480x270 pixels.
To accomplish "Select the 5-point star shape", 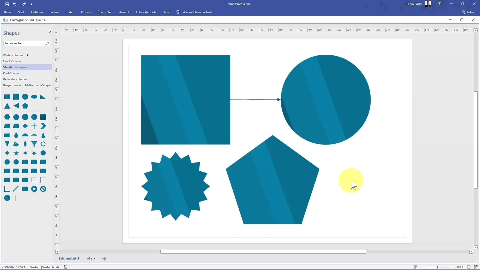I will pyautogui.click(x=16, y=153).
